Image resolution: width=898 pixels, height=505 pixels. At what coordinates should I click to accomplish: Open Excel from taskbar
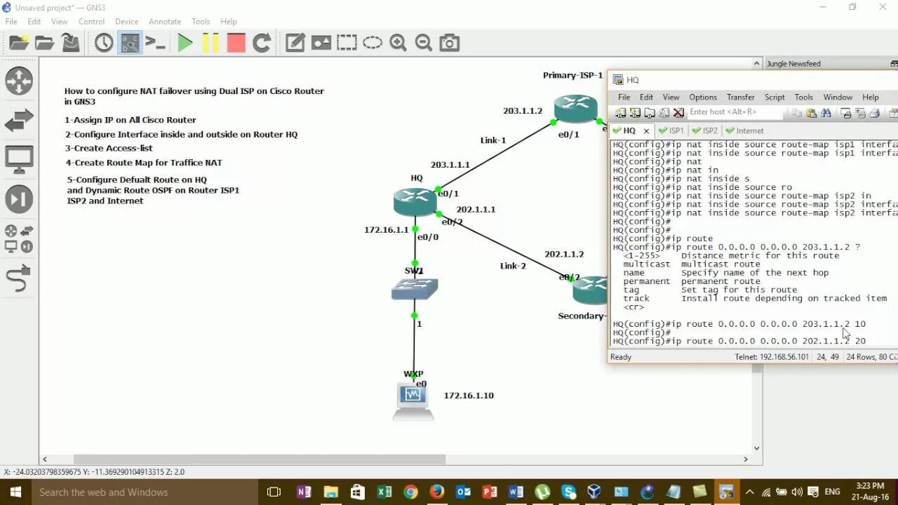point(384,492)
